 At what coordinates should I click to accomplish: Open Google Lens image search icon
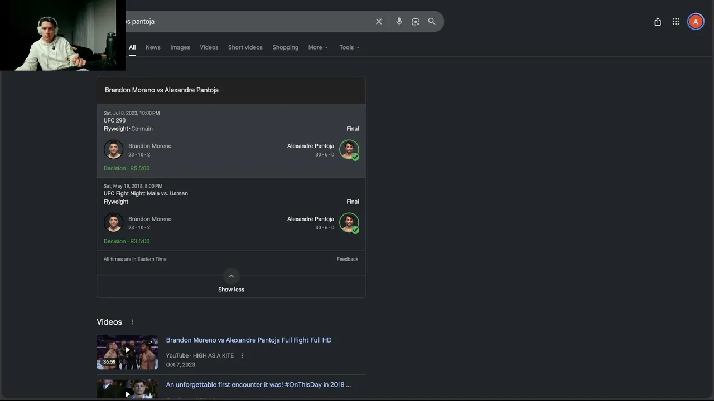click(416, 22)
